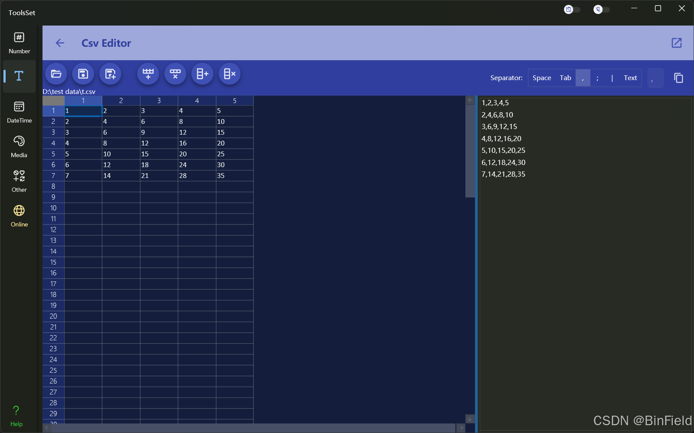Copy CSV text with the copy icon

point(678,78)
